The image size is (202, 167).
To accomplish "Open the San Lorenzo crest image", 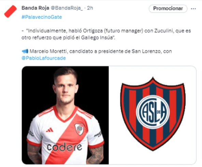I will 153,115.
